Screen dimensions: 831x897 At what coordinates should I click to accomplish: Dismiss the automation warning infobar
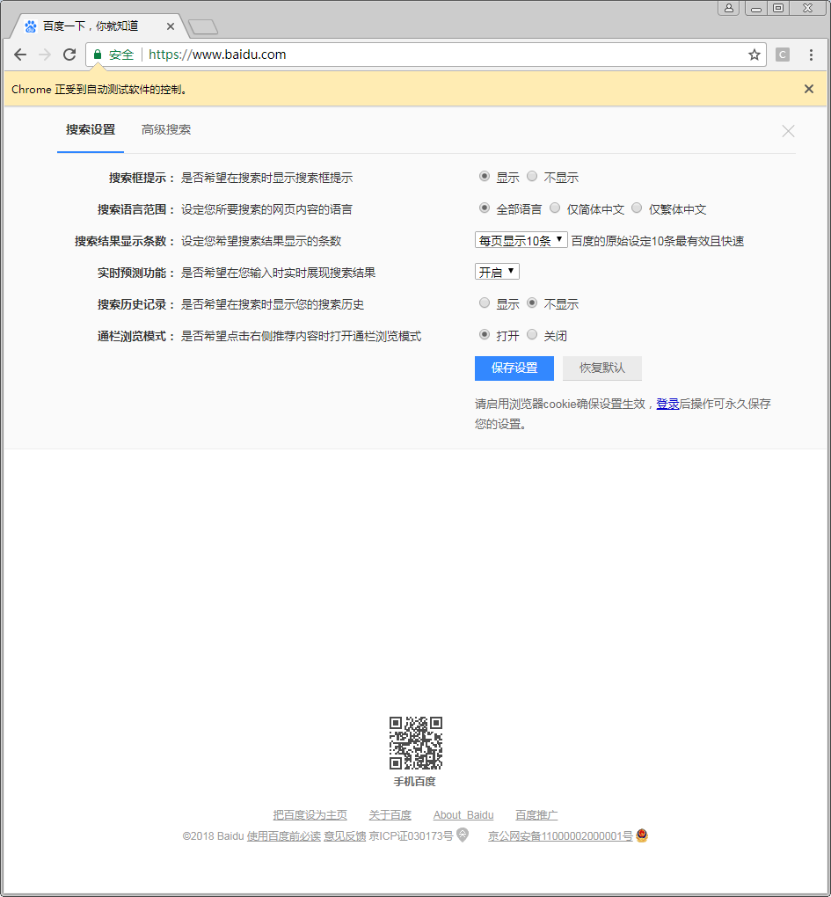[x=809, y=89]
